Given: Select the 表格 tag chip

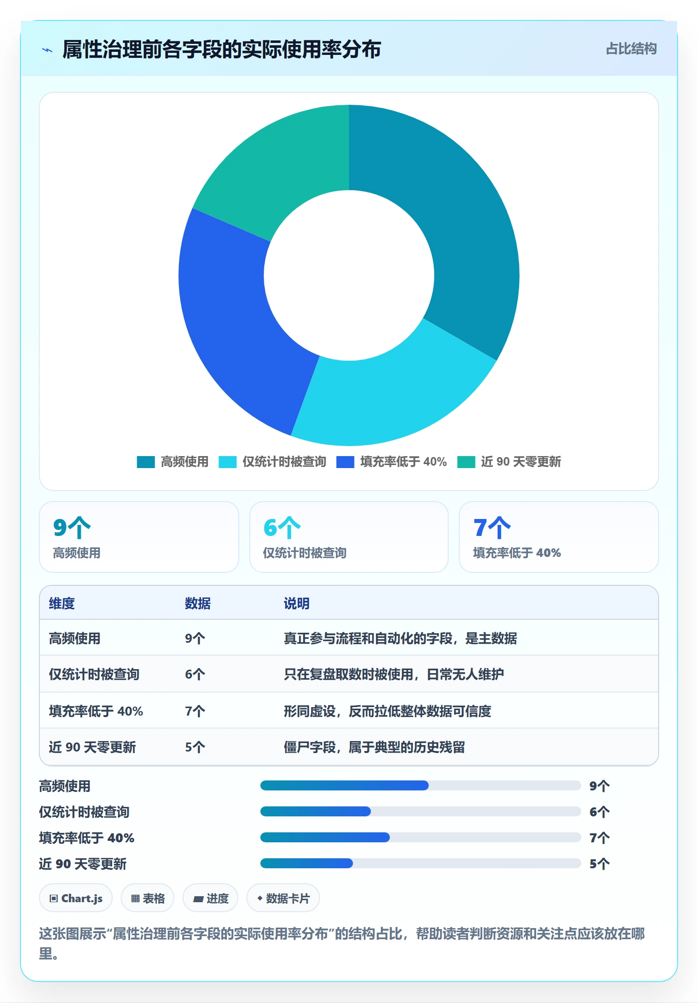Looking at the screenshot, I should click(148, 898).
